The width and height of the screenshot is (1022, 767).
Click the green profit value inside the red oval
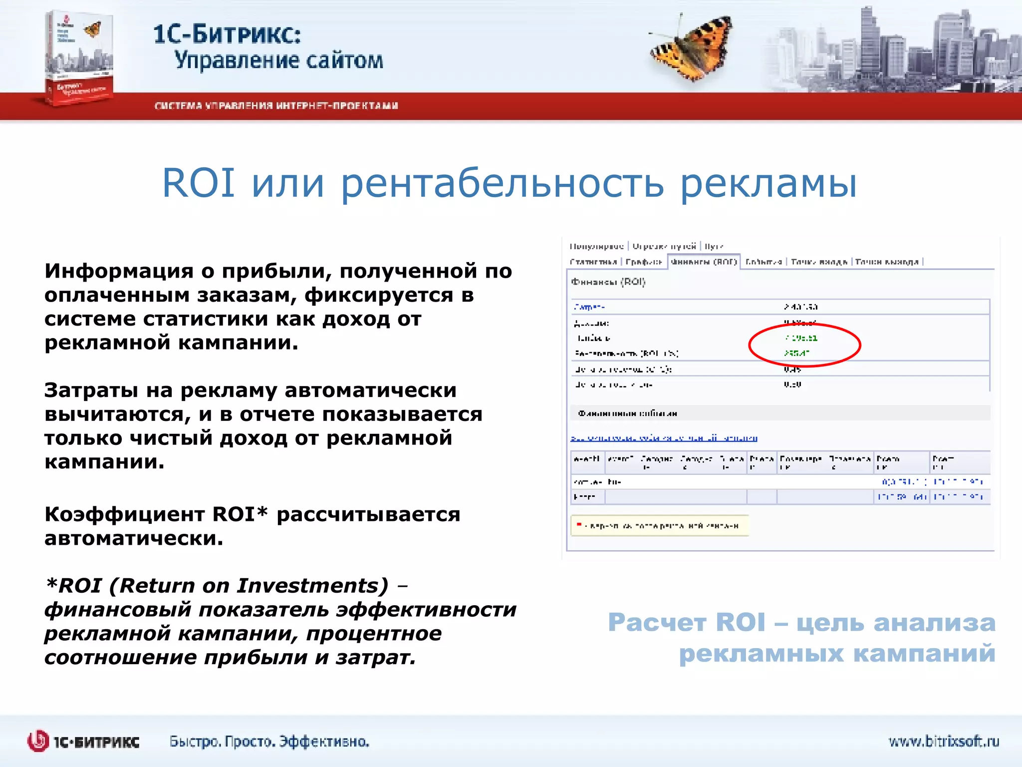800,338
